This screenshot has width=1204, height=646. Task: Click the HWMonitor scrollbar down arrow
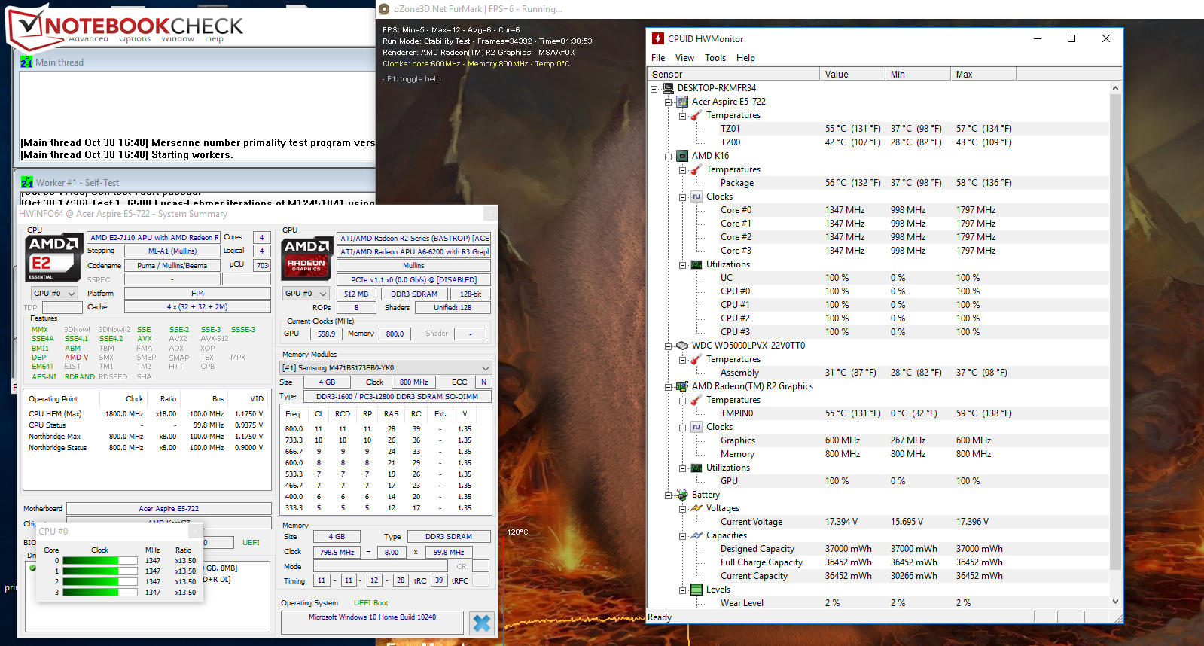1115,602
